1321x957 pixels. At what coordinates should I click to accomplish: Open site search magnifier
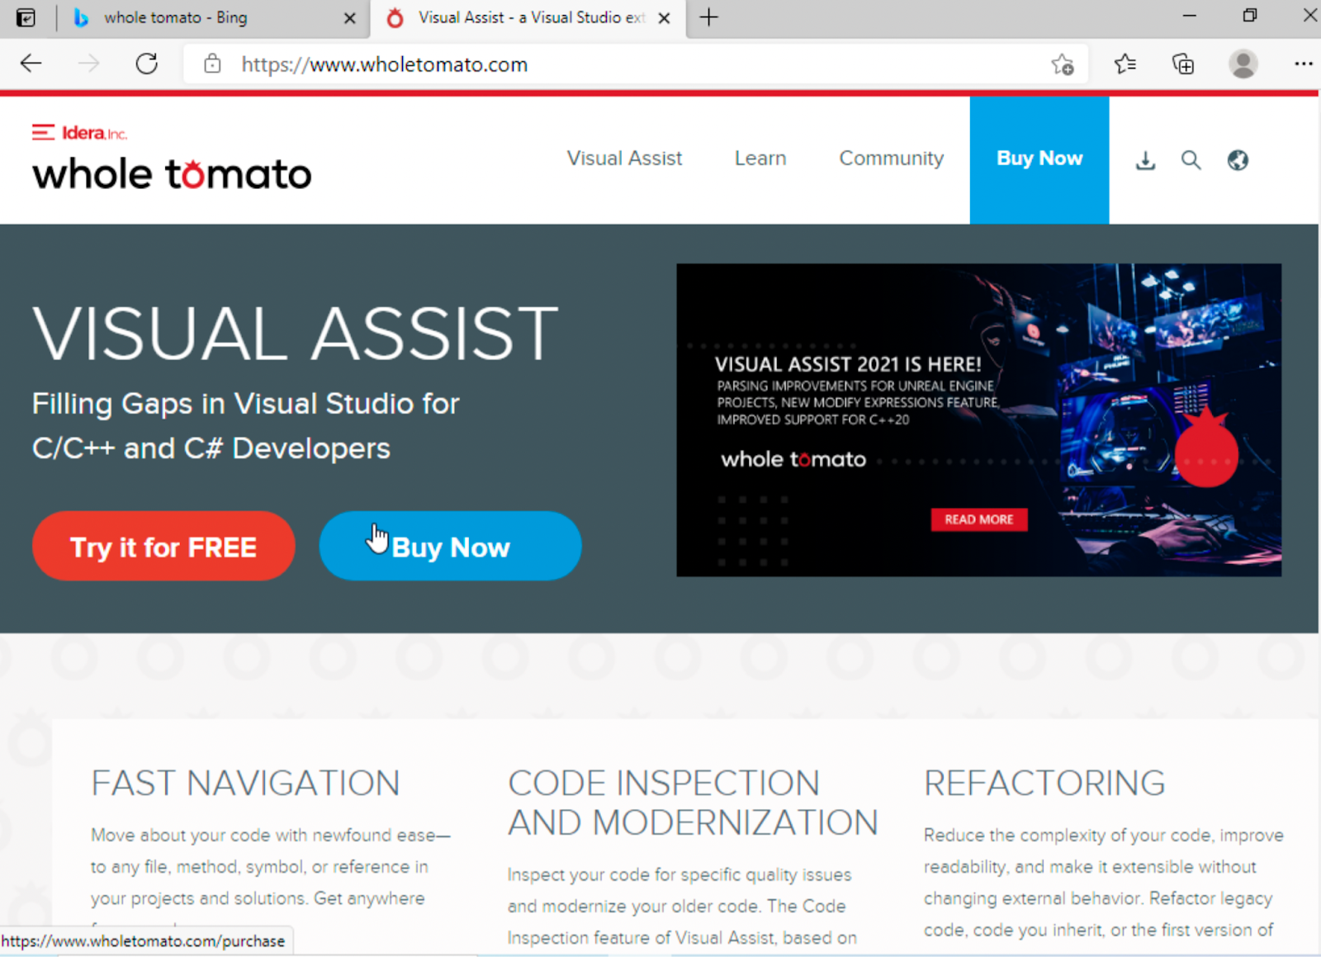click(1191, 160)
